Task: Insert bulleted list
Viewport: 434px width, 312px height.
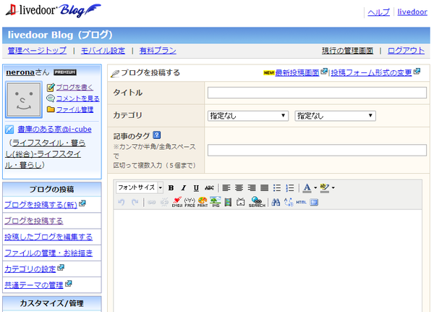Action: (x=277, y=188)
